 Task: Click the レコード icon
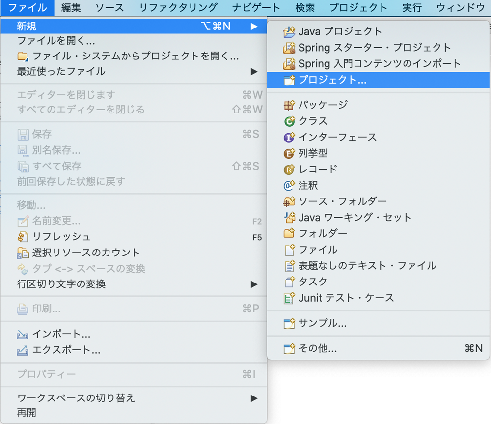289,169
